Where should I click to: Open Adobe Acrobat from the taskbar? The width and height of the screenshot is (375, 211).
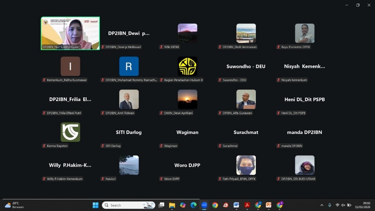(x=247, y=205)
